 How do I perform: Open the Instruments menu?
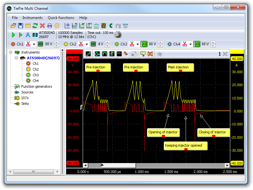[33, 18]
